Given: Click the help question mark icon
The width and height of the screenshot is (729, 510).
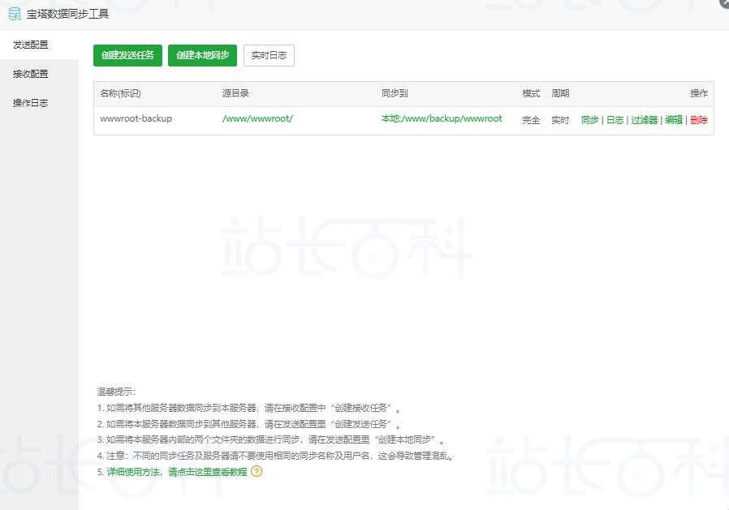Looking at the screenshot, I should click(x=257, y=471).
